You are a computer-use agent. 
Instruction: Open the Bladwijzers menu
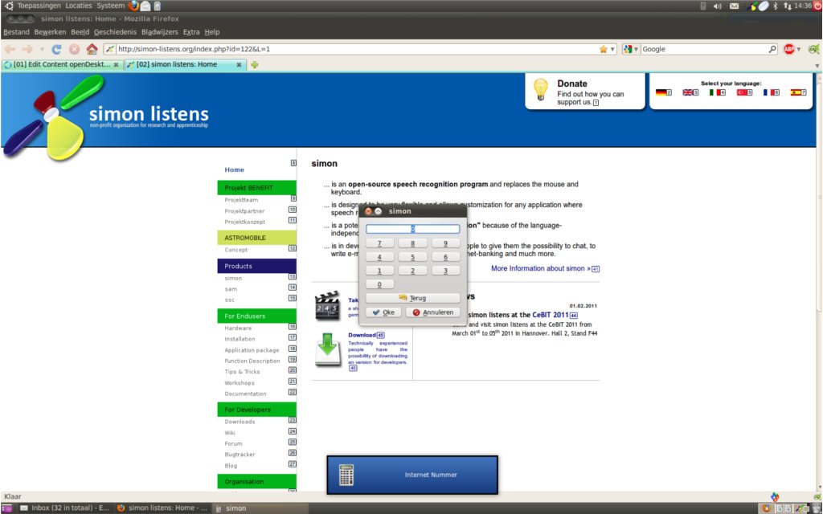tap(160, 32)
